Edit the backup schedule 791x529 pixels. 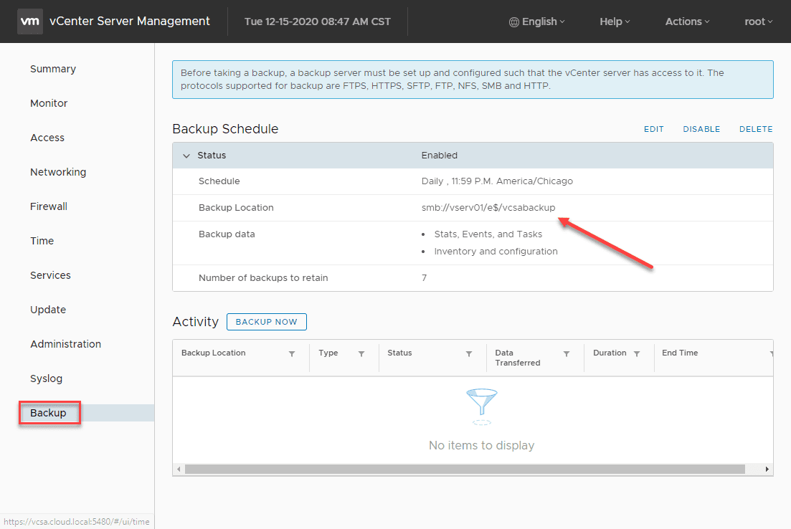(x=653, y=129)
